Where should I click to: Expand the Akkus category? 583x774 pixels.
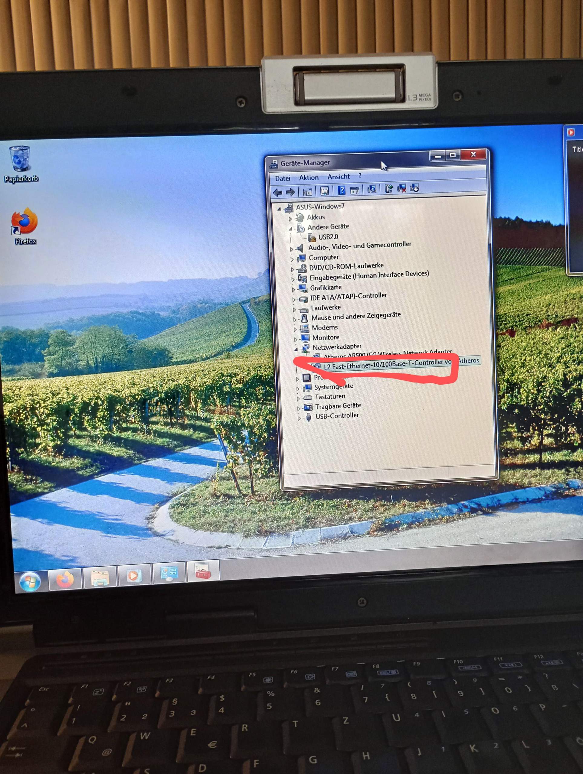click(x=290, y=219)
